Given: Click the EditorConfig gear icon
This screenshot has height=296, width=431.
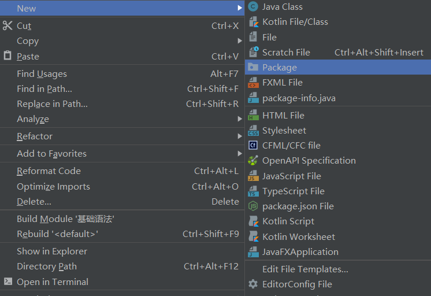Looking at the screenshot, I should (253, 284).
